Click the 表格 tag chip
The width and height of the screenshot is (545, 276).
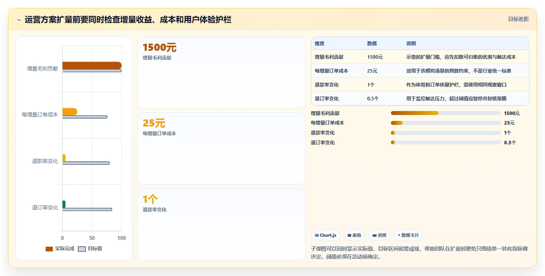[354, 235]
